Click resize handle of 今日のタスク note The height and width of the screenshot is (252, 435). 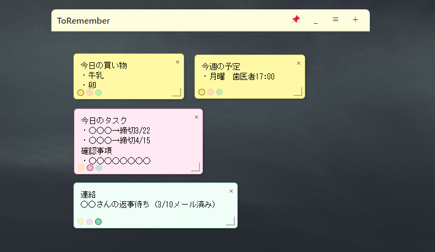coord(195,167)
